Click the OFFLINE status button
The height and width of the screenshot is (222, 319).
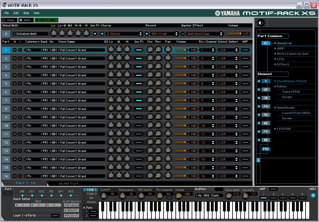click(47, 20)
